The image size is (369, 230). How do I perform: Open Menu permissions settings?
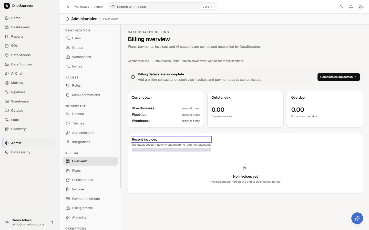tap(90, 95)
